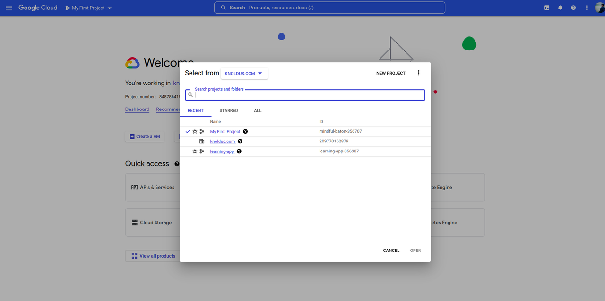The image size is (605, 301).
Task: Star the learning-app project
Action: click(195, 151)
